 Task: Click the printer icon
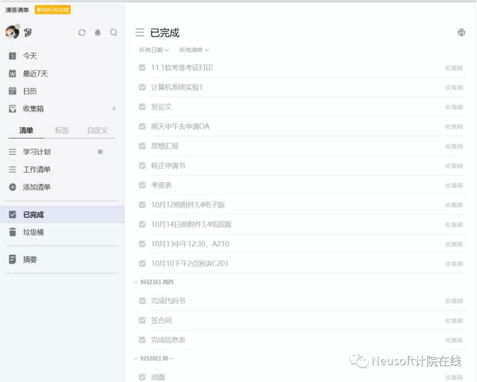pyautogui.click(x=461, y=33)
